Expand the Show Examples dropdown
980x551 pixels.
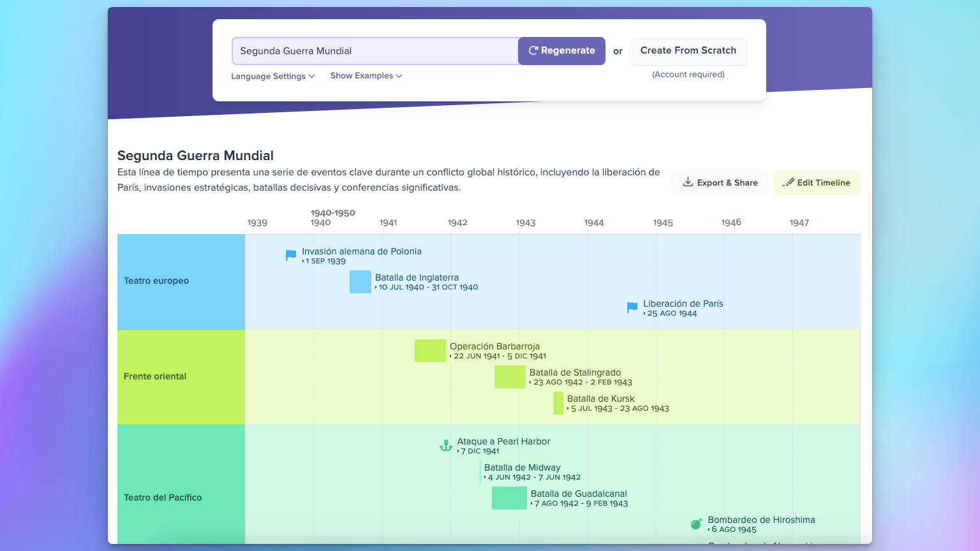[x=366, y=76]
